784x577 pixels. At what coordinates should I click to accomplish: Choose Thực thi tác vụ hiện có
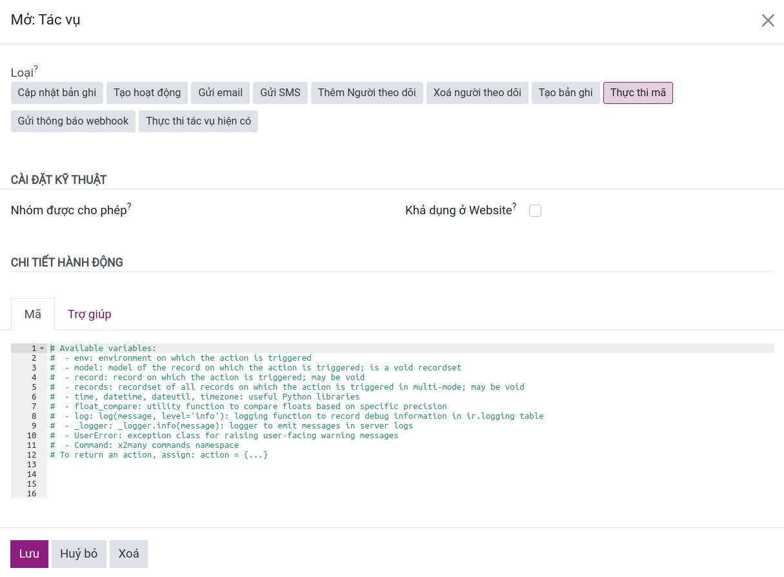point(199,121)
